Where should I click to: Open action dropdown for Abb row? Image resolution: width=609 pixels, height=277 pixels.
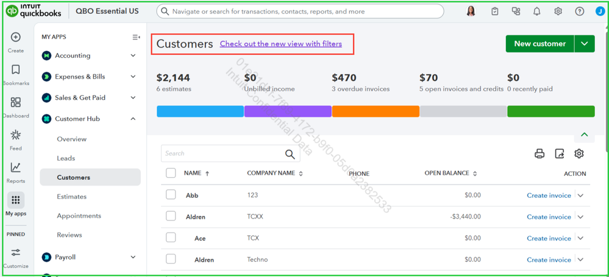click(580, 195)
